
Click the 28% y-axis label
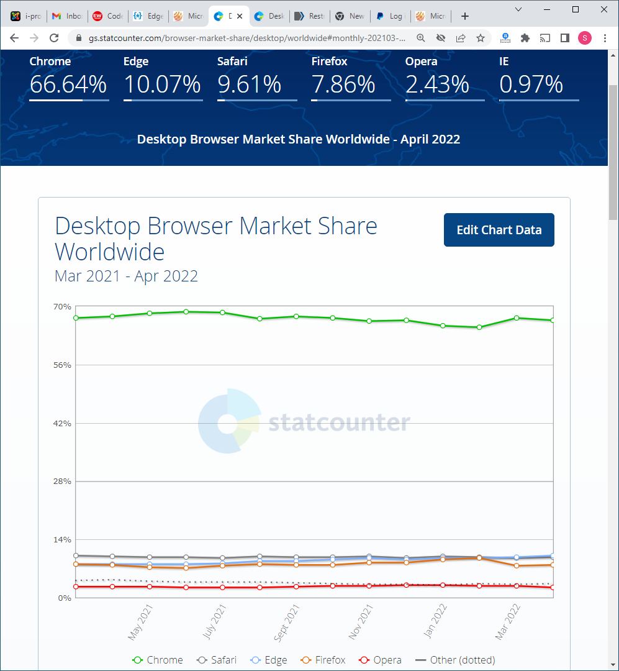point(62,482)
